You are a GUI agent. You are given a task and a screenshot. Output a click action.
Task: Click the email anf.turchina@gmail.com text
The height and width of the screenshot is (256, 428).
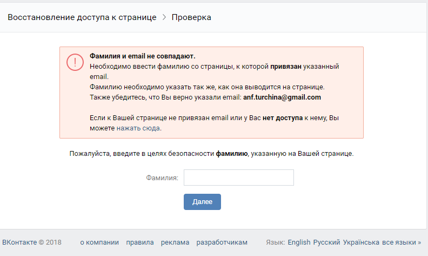click(282, 97)
